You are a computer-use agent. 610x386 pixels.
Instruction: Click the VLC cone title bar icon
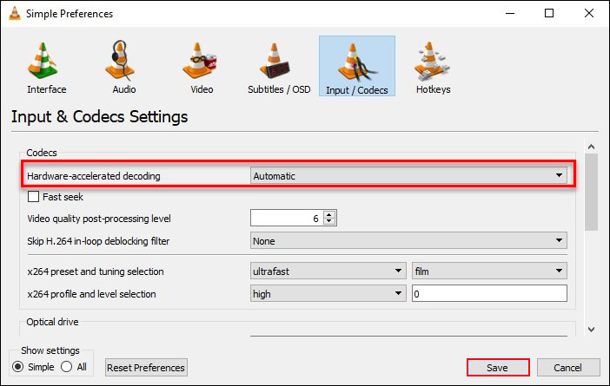15,13
